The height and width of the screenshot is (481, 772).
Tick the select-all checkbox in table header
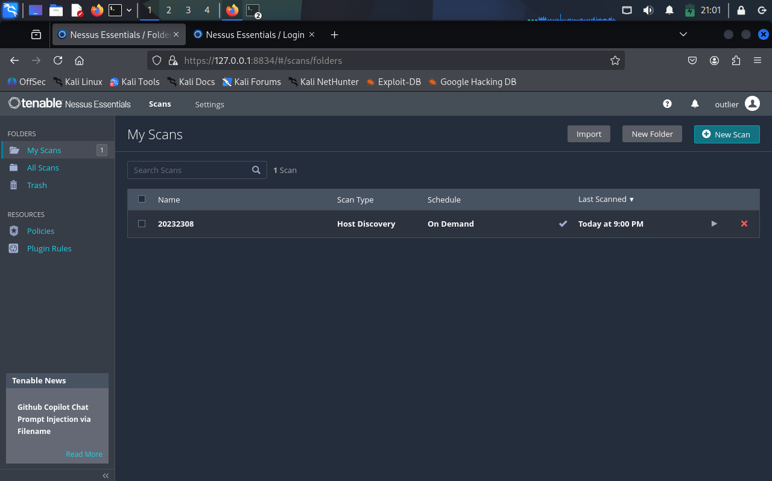(x=142, y=199)
